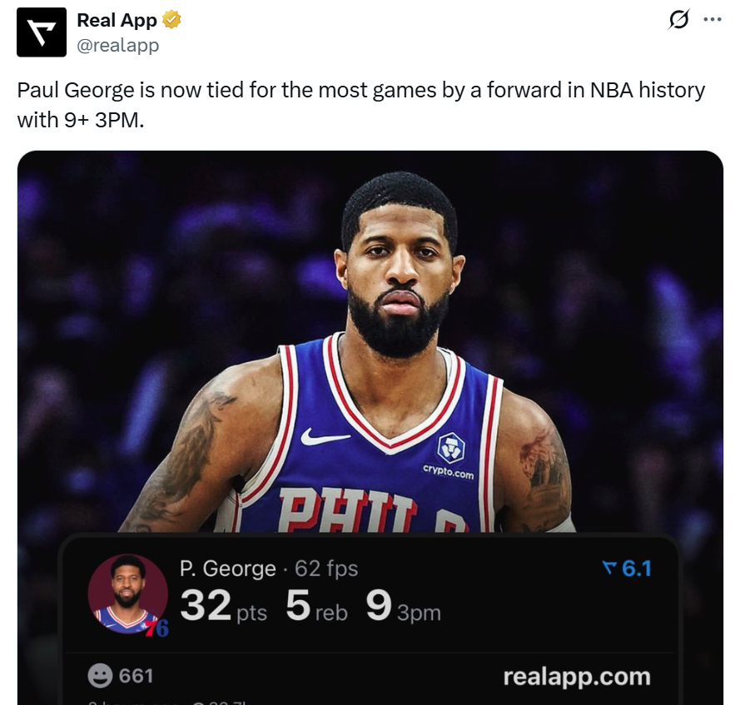Click the 661 reactions count
Screen dimensions: 735x705
(x=136, y=676)
